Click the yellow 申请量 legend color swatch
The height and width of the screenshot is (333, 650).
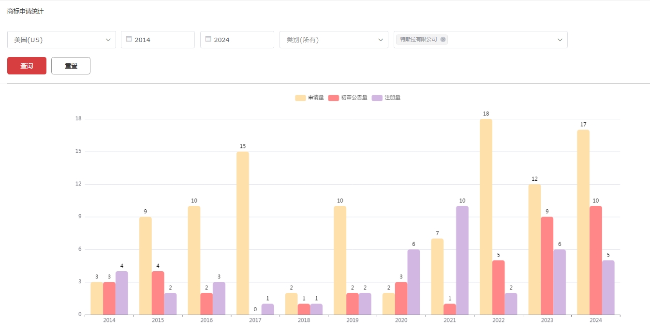pos(300,98)
